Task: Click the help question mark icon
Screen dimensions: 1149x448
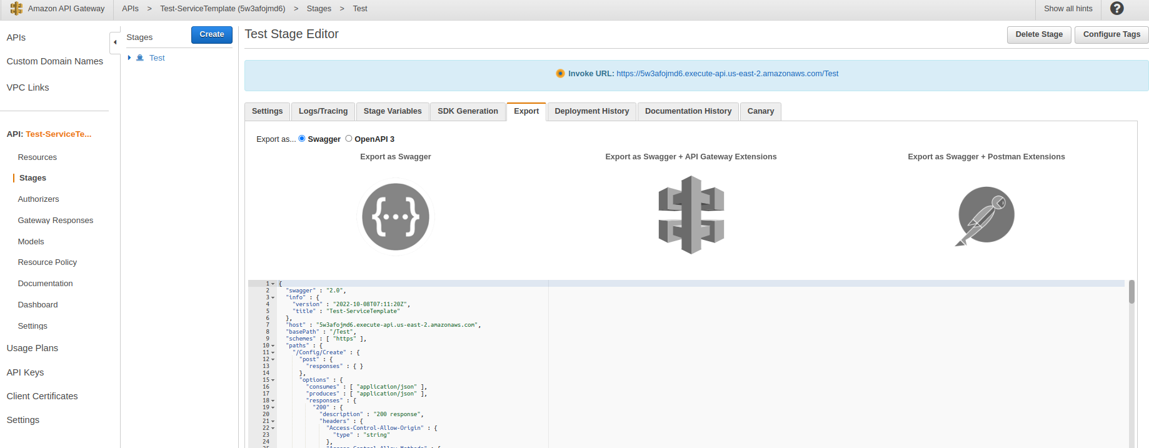Action: (x=1116, y=9)
